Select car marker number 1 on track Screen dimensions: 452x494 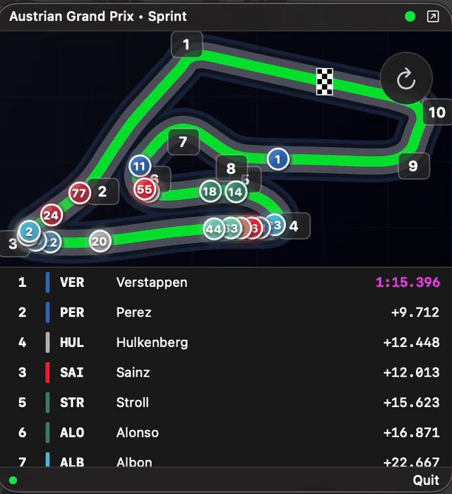(x=278, y=159)
